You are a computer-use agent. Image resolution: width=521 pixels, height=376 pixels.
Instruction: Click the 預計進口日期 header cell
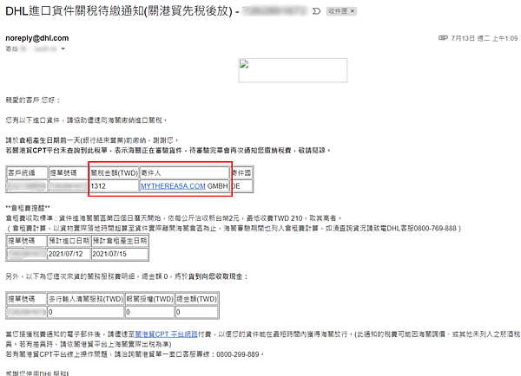coord(69,241)
